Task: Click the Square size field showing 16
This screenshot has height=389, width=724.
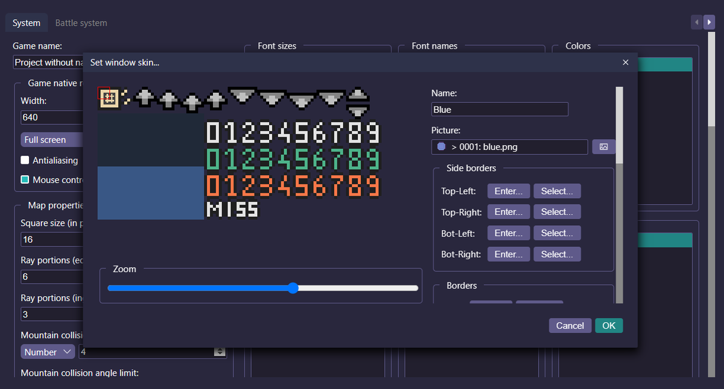Action: coord(51,239)
